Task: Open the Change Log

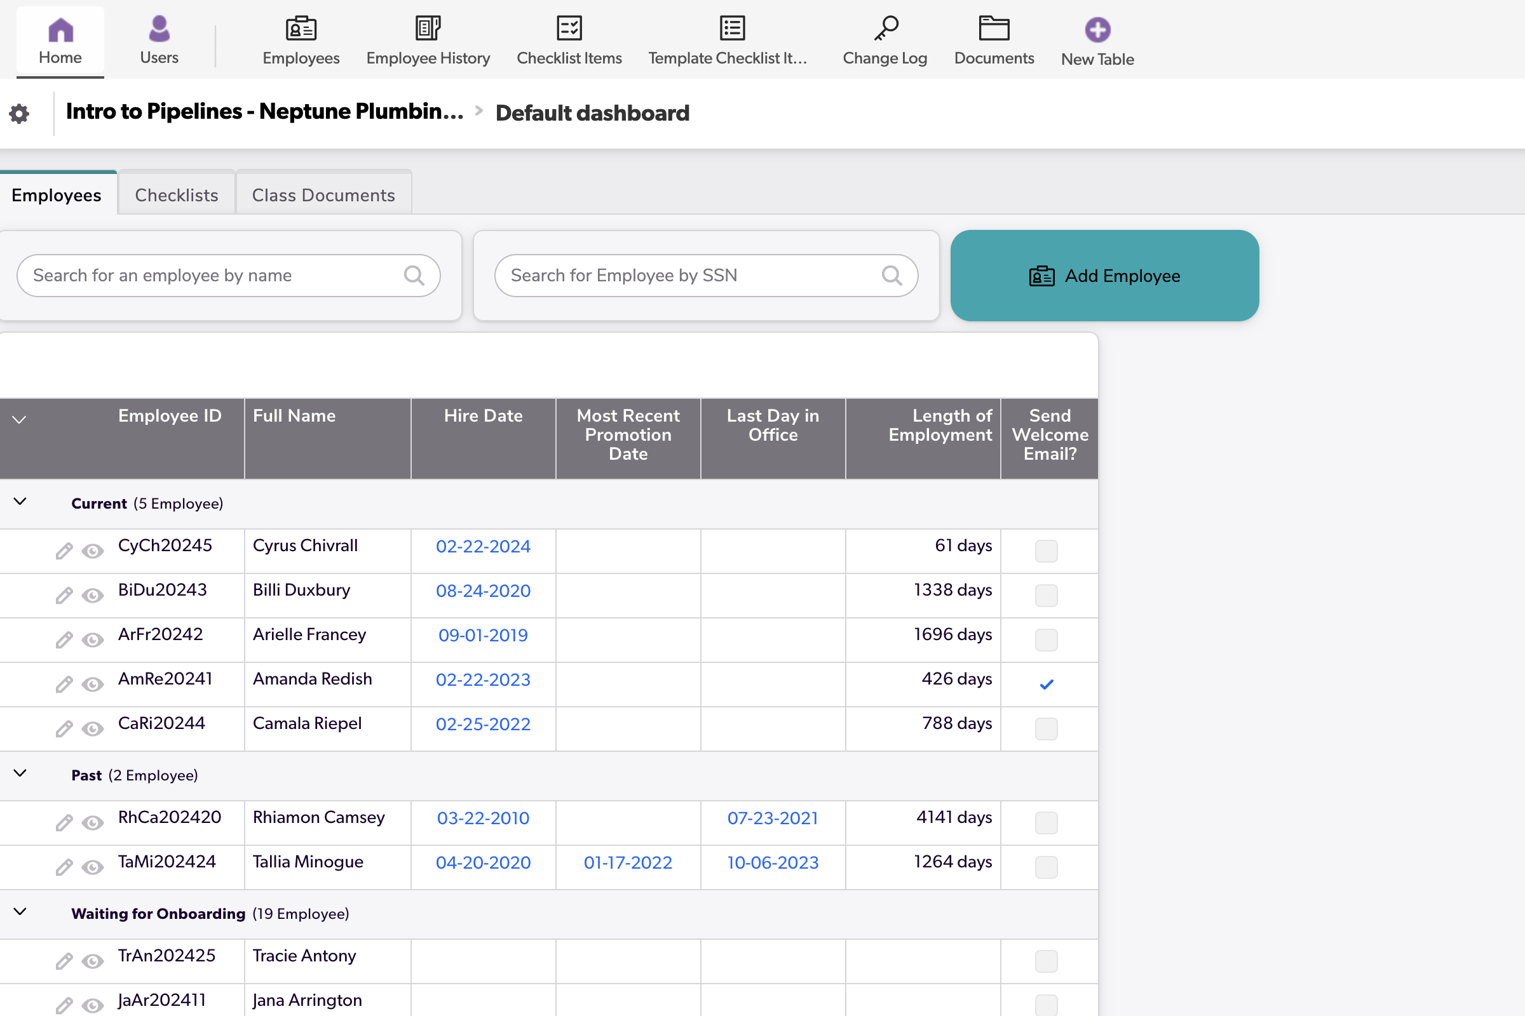Action: point(884,39)
